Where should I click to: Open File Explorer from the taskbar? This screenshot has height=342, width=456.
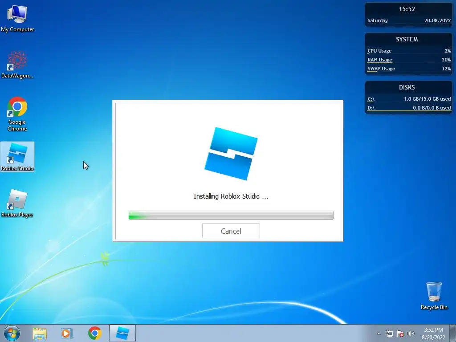point(40,333)
